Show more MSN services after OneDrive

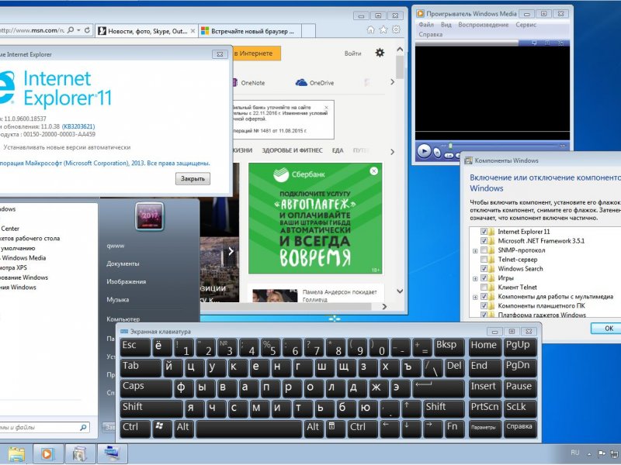[392, 82]
